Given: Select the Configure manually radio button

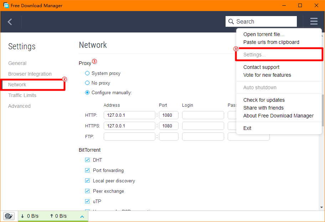Looking at the screenshot, I should point(87,93).
